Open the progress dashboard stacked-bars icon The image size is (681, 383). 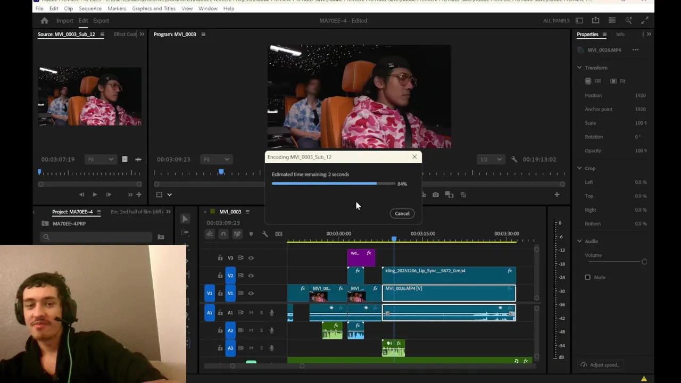coord(612,20)
